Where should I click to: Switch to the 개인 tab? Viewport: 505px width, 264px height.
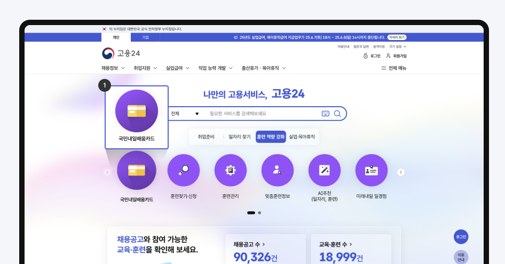[x=116, y=37]
